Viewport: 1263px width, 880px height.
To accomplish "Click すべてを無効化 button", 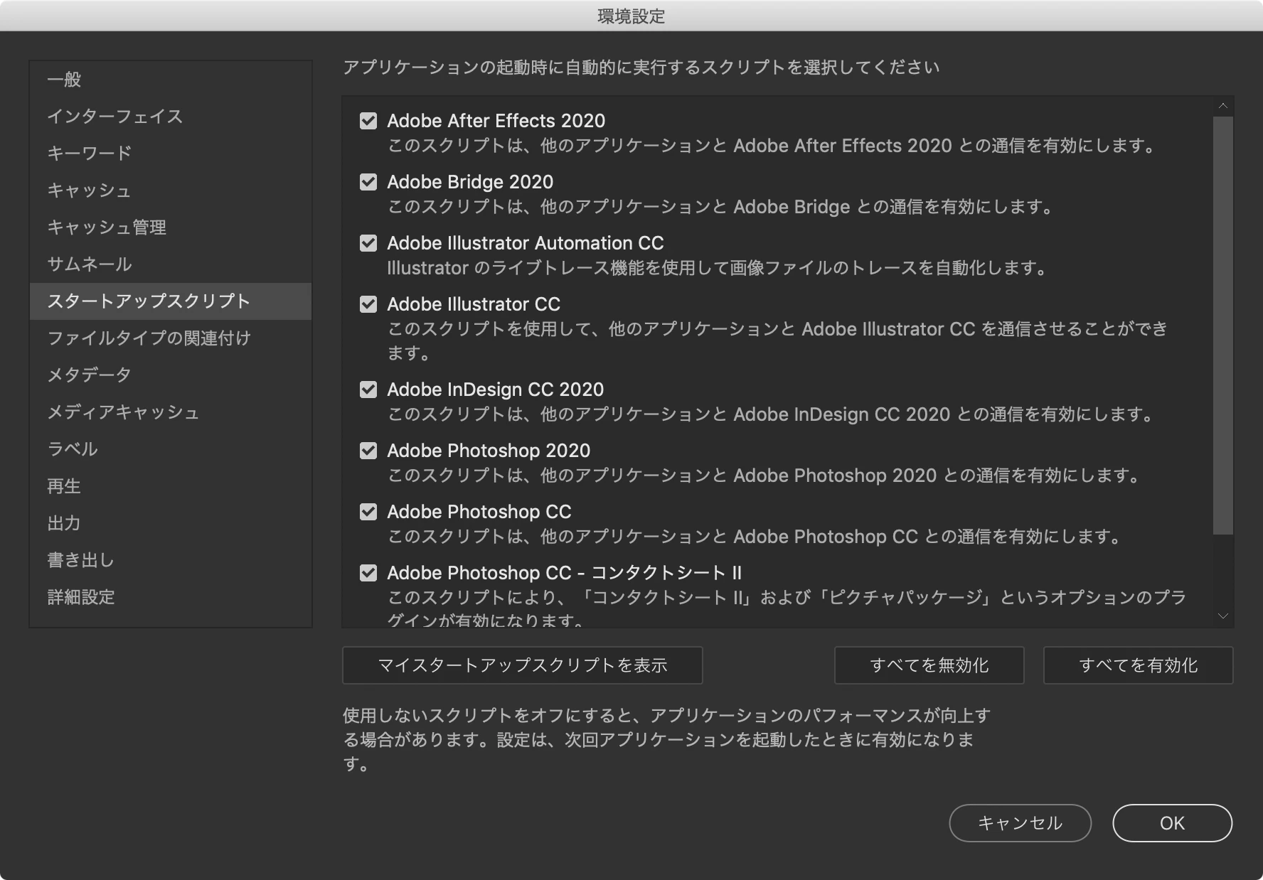I will (929, 665).
